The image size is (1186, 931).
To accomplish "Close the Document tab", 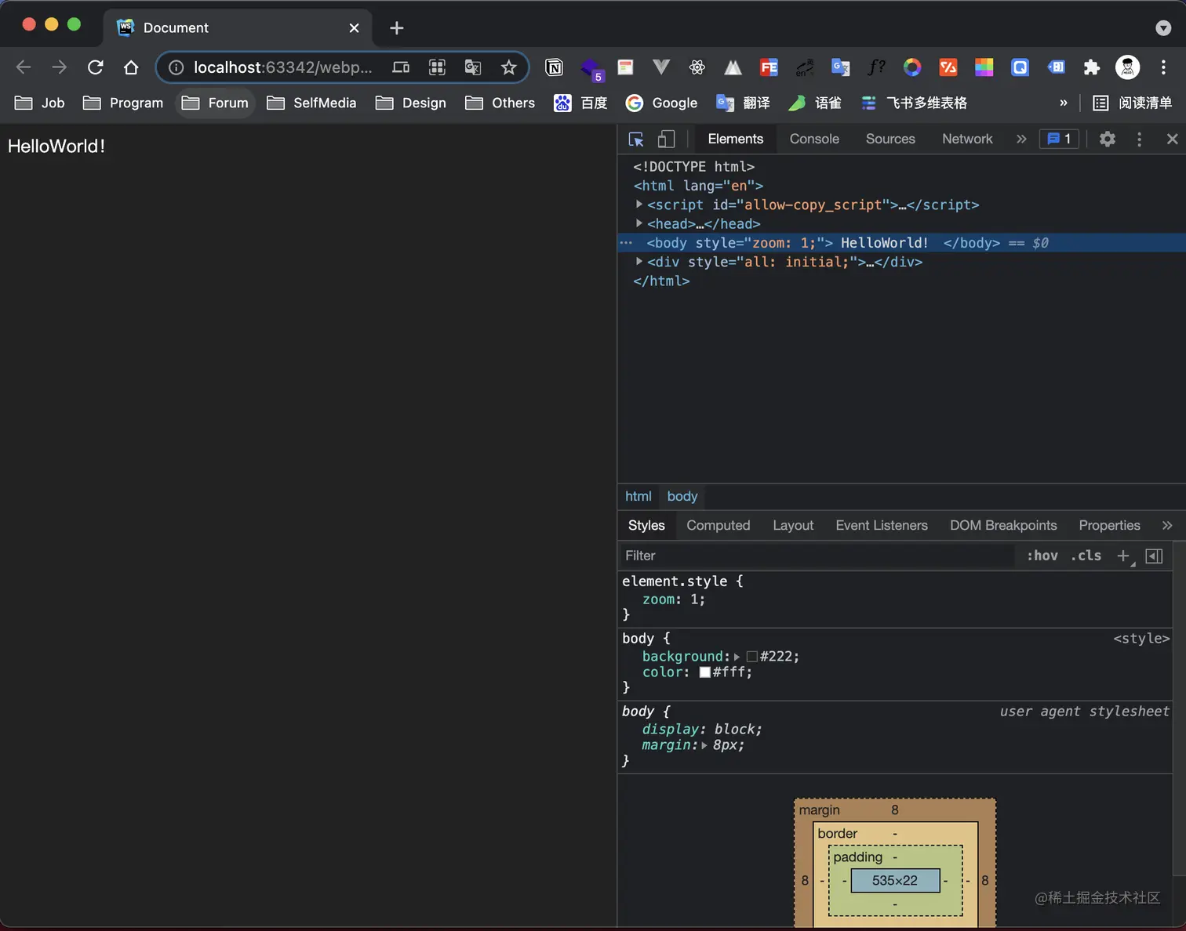I will pos(354,28).
